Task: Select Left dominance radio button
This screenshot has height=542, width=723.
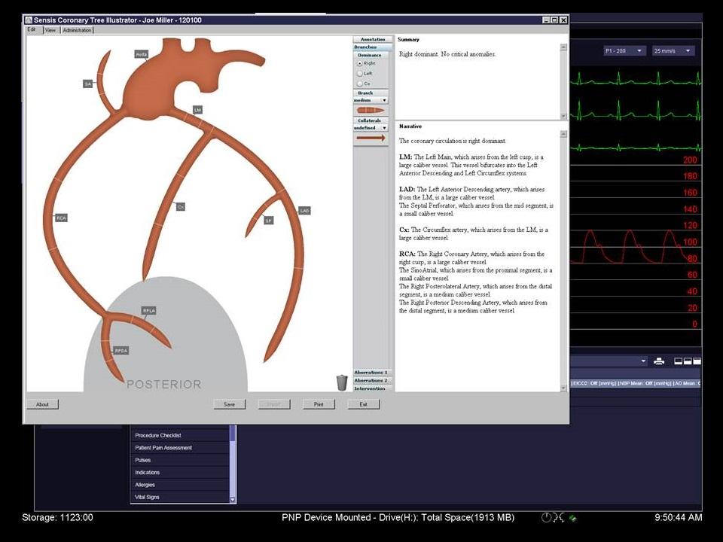Action: pyautogui.click(x=360, y=74)
